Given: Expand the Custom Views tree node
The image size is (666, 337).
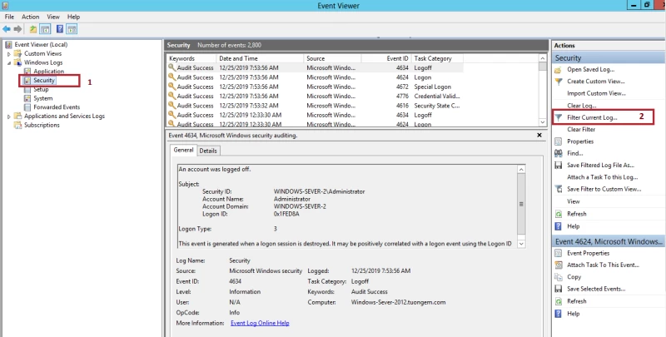Looking at the screenshot, I should [9, 54].
